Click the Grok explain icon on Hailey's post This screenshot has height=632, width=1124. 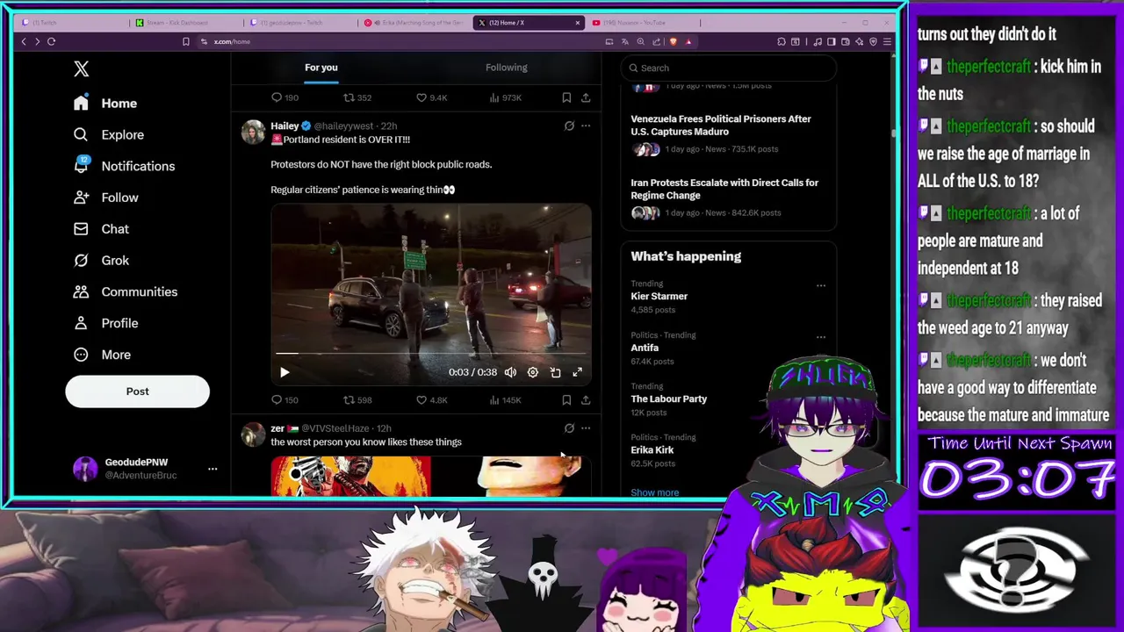coord(569,126)
